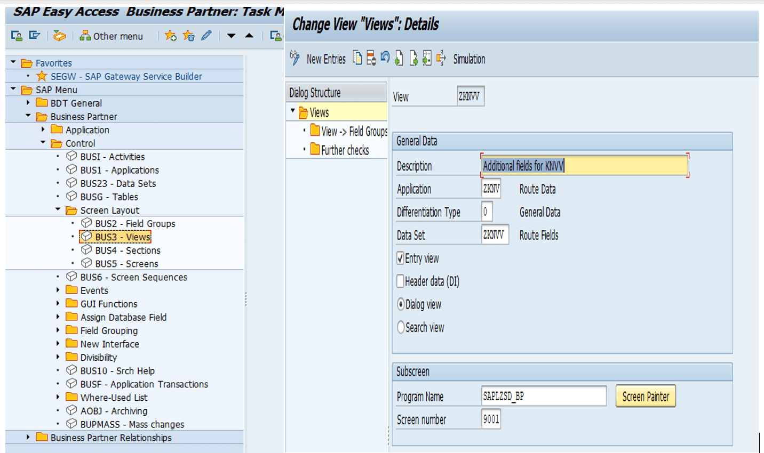
Task: Select BUPMASS - Mass changes transaction
Action: pyautogui.click(x=132, y=424)
